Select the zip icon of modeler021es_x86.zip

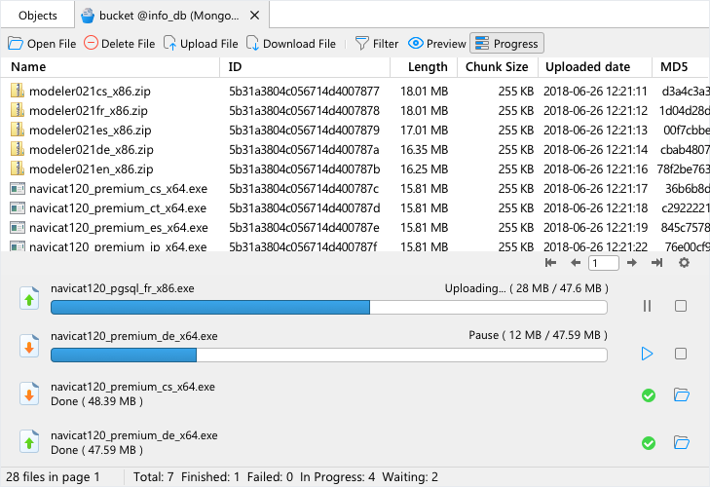18,130
